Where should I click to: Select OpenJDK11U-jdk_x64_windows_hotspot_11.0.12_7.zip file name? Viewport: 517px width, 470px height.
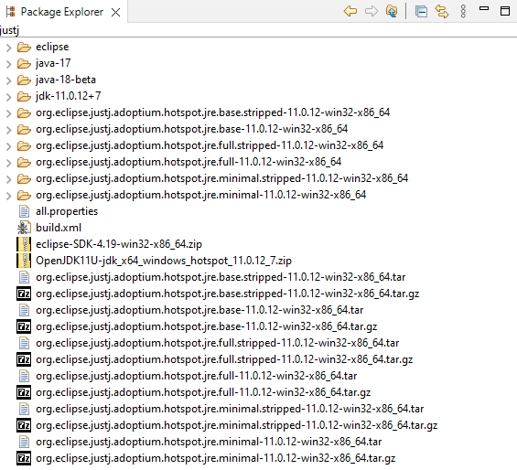click(x=164, y=261)
